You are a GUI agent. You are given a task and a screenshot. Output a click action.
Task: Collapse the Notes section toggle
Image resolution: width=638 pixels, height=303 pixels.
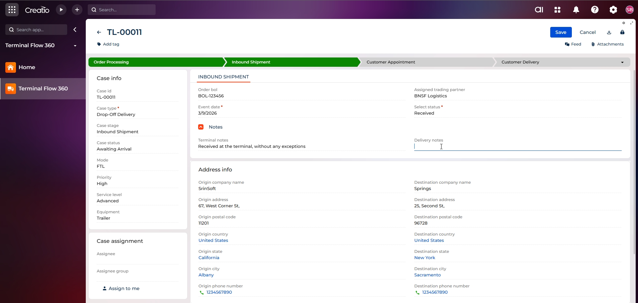[201, 127]
